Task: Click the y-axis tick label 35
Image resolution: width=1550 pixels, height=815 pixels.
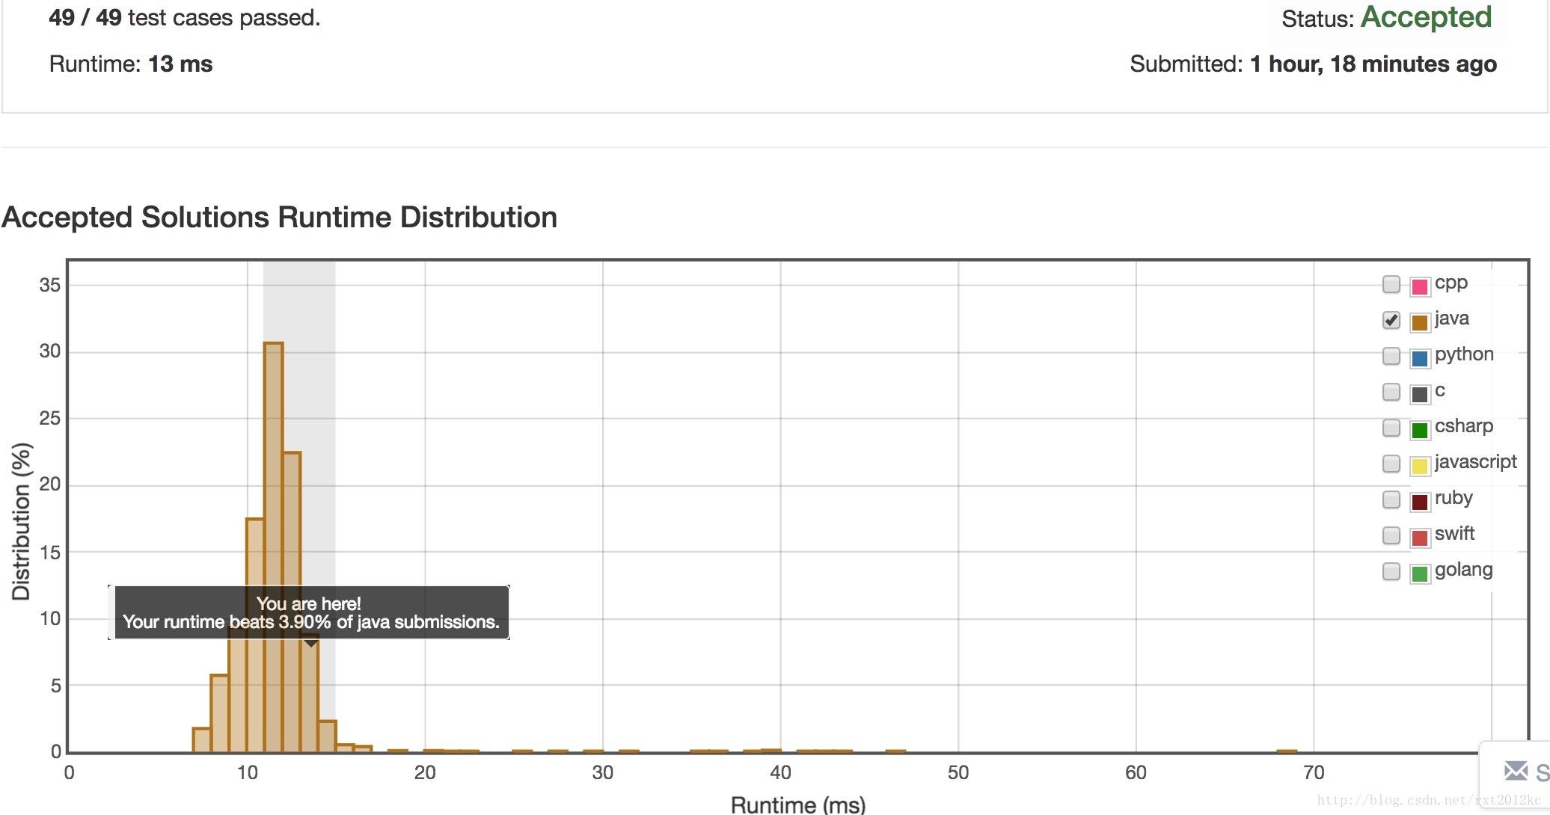Action: (x=50, y=285)
